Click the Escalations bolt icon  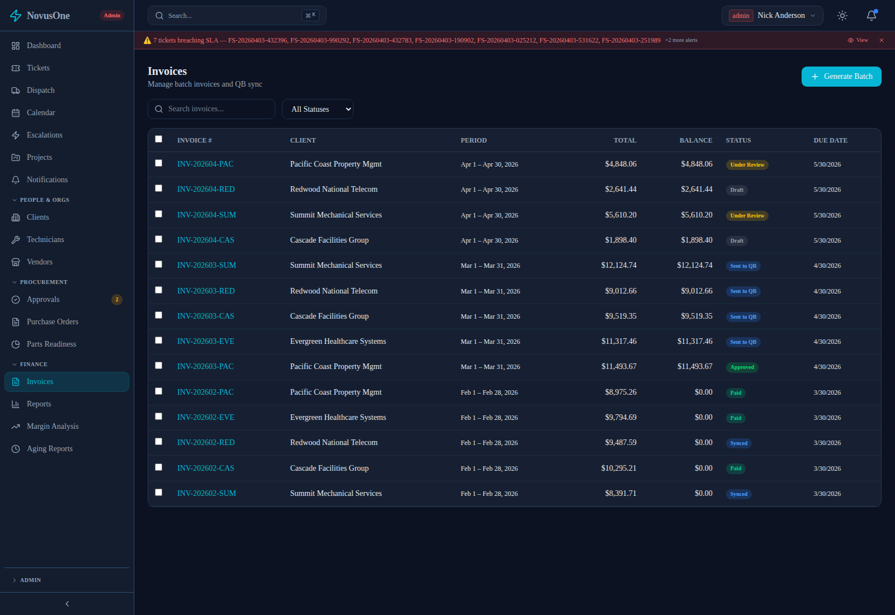pyautogui.click(x=16, y=135)
